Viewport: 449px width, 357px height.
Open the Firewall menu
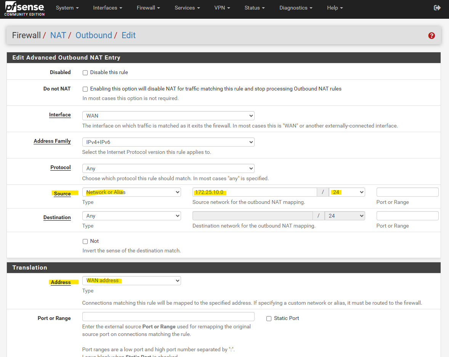(148, 8)
